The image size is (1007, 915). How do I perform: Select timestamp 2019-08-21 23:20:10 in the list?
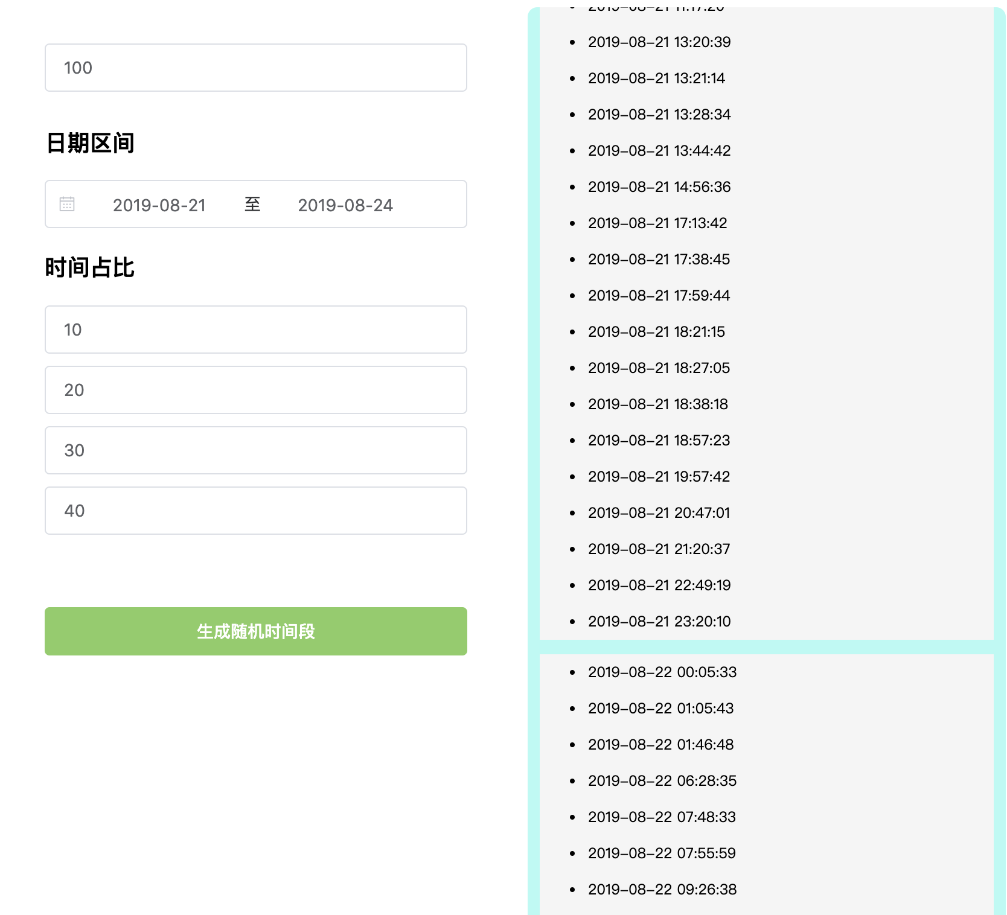coord(659,621)
